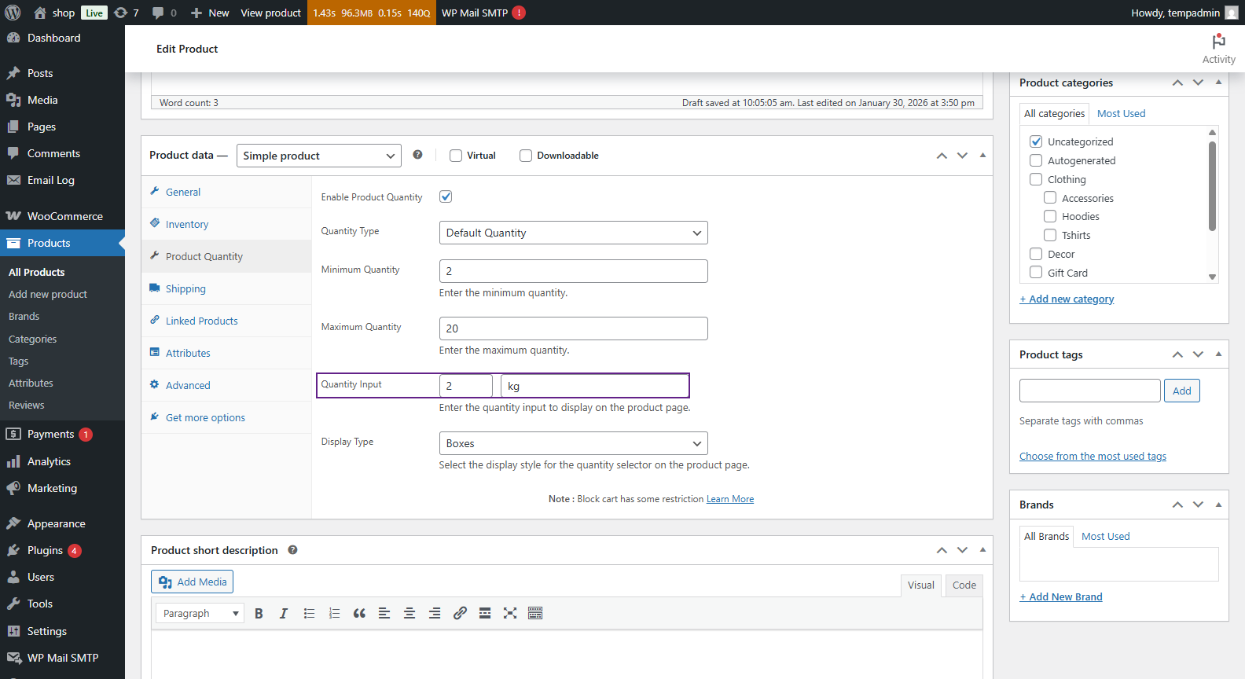
Task: Click the Add tag button
Action: click(x=1181, y=391)
